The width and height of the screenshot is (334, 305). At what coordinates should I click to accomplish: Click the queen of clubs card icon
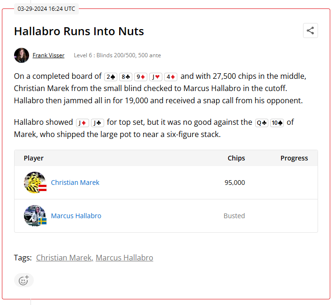coord(262,122)
